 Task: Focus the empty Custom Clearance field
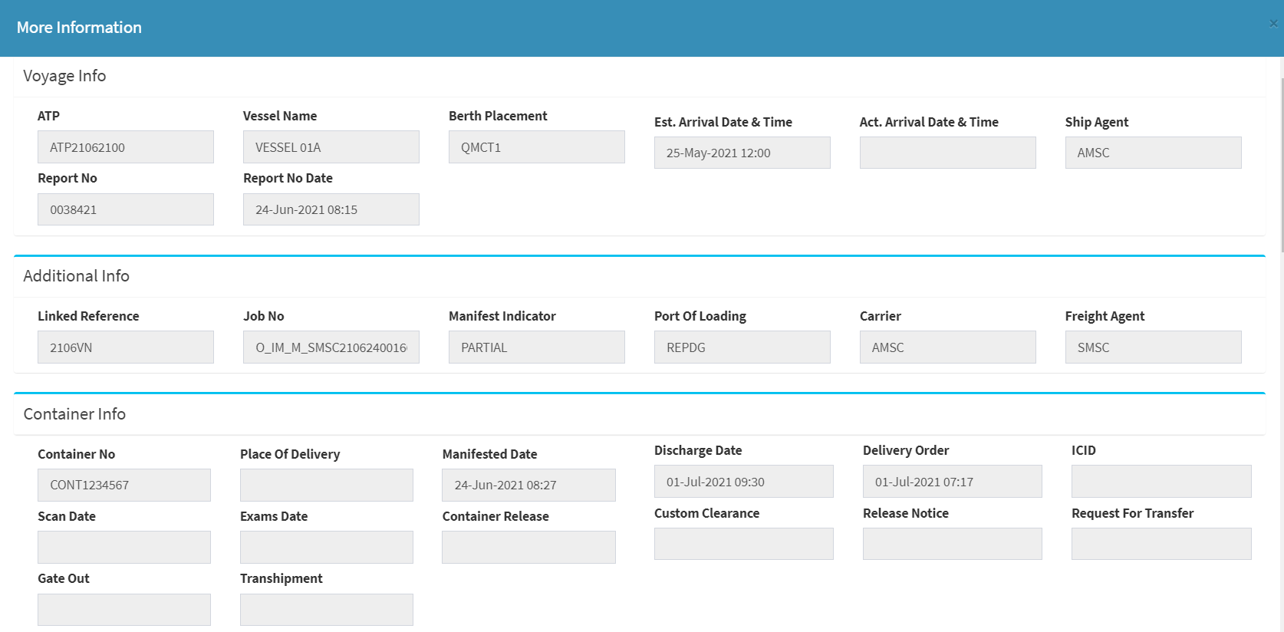tap(744, 544)
